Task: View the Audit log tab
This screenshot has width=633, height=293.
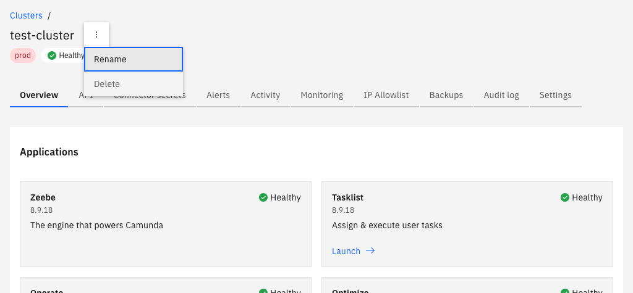Action: click(501, 95)
